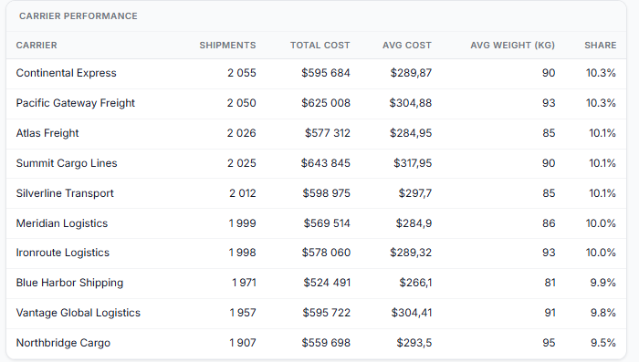Select the CARRIER PERFORMANCE panel title
639x362 pixels.
[79, 16]
